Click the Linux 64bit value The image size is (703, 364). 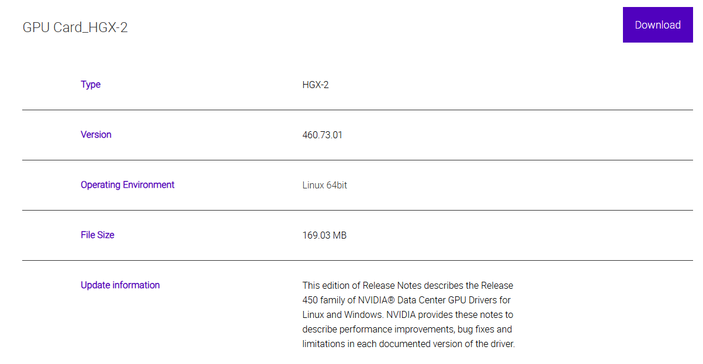[325, 185]
